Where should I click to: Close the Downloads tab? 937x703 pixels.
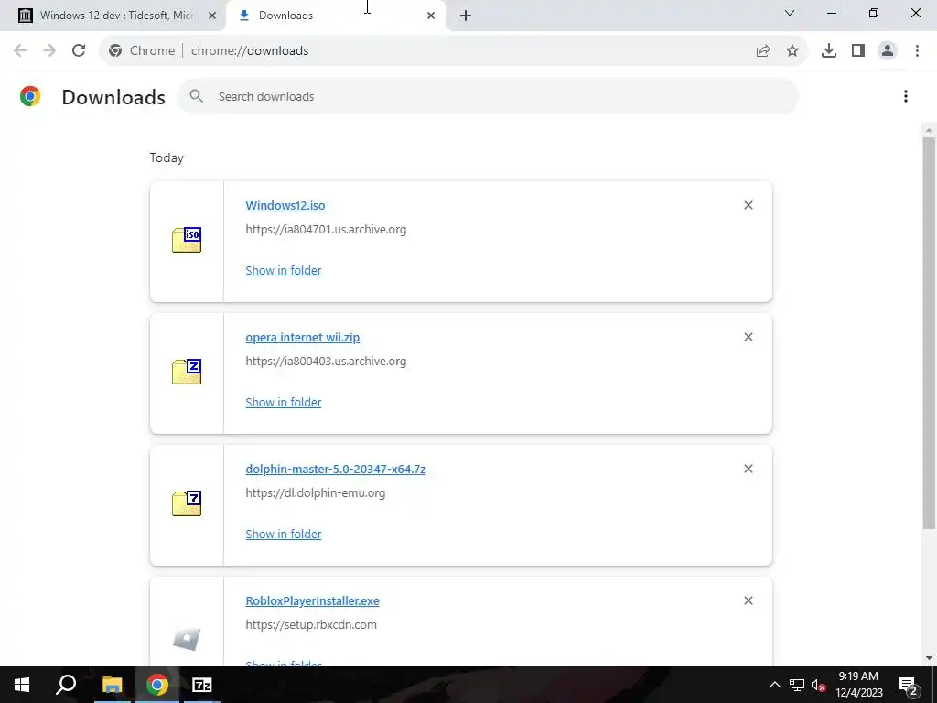click(431, 16)
